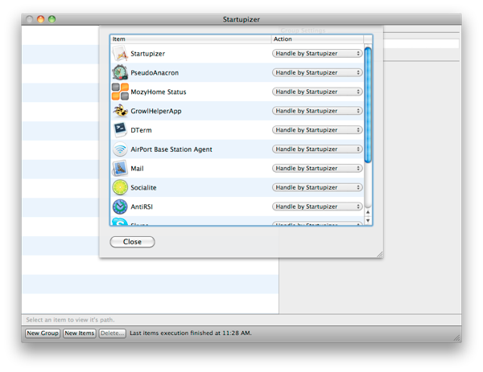Image resolution: width=483 pixels, height=372 pixels.
Task: Click the scrollbar up arrow
Action: click(368, 212)
